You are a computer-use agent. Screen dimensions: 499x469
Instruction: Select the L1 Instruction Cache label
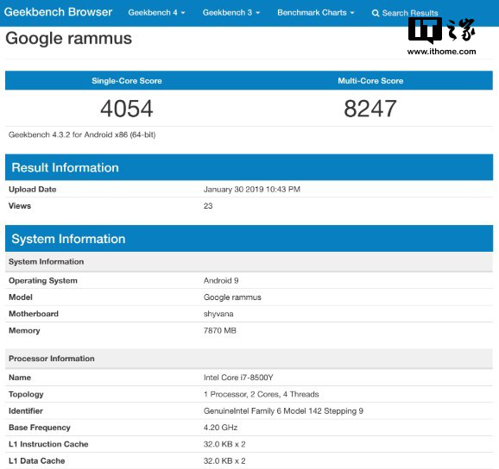48,444
